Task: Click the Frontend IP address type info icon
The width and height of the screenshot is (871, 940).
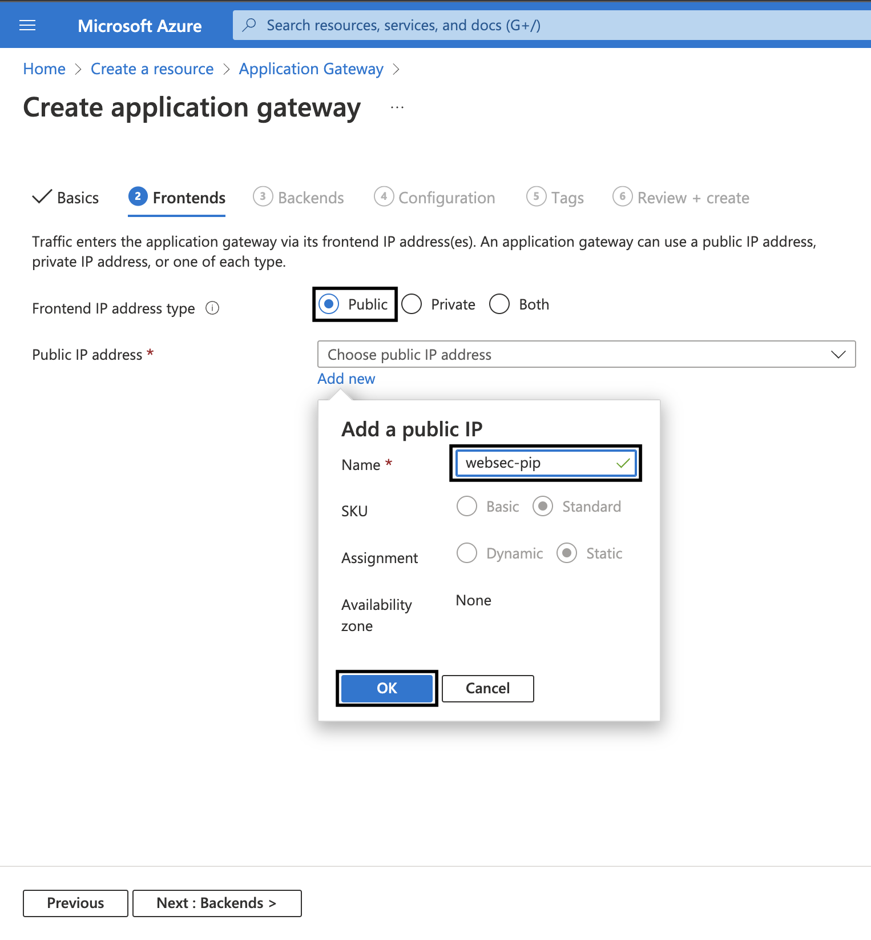Action: (212, 308)
